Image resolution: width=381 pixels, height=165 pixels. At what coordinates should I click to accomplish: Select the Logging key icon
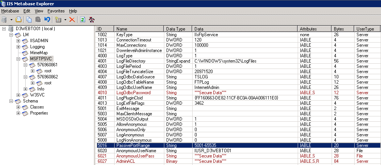tap(25, 47)
